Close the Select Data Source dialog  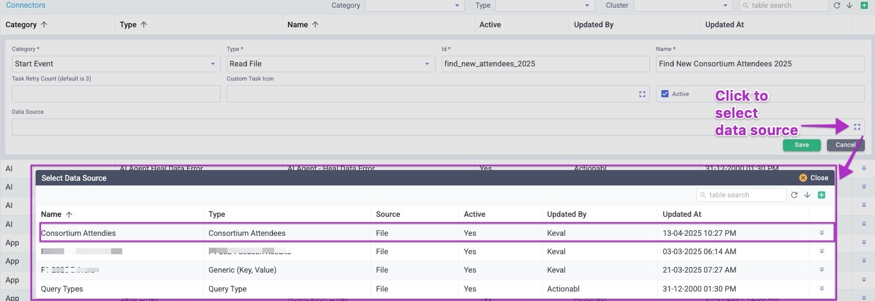(813, 178)
